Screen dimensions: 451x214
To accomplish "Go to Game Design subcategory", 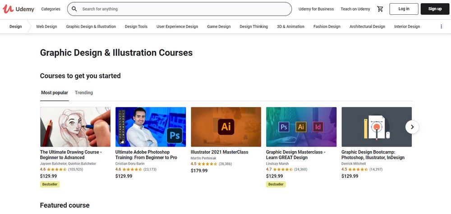I will point(219,27).
